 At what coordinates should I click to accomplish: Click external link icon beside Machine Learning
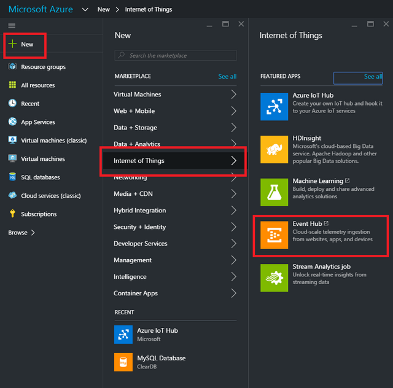(348, 180)
